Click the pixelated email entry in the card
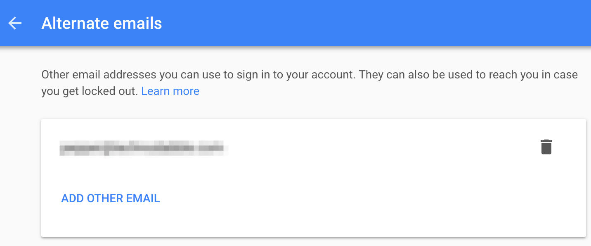The image size is (591, 246). [142, 147]
